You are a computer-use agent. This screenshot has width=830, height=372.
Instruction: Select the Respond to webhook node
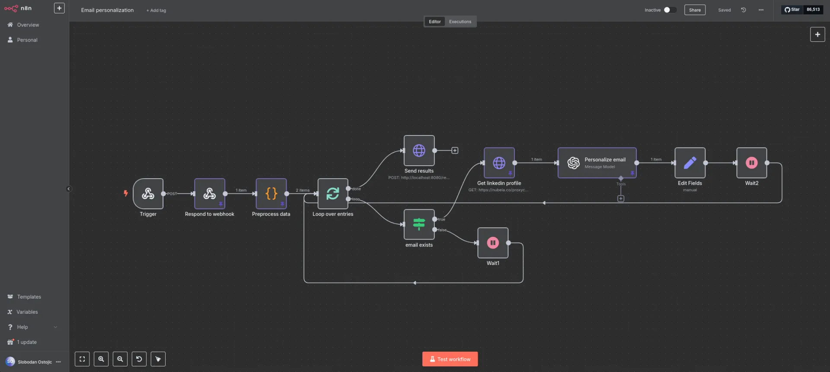coord(210,194)
